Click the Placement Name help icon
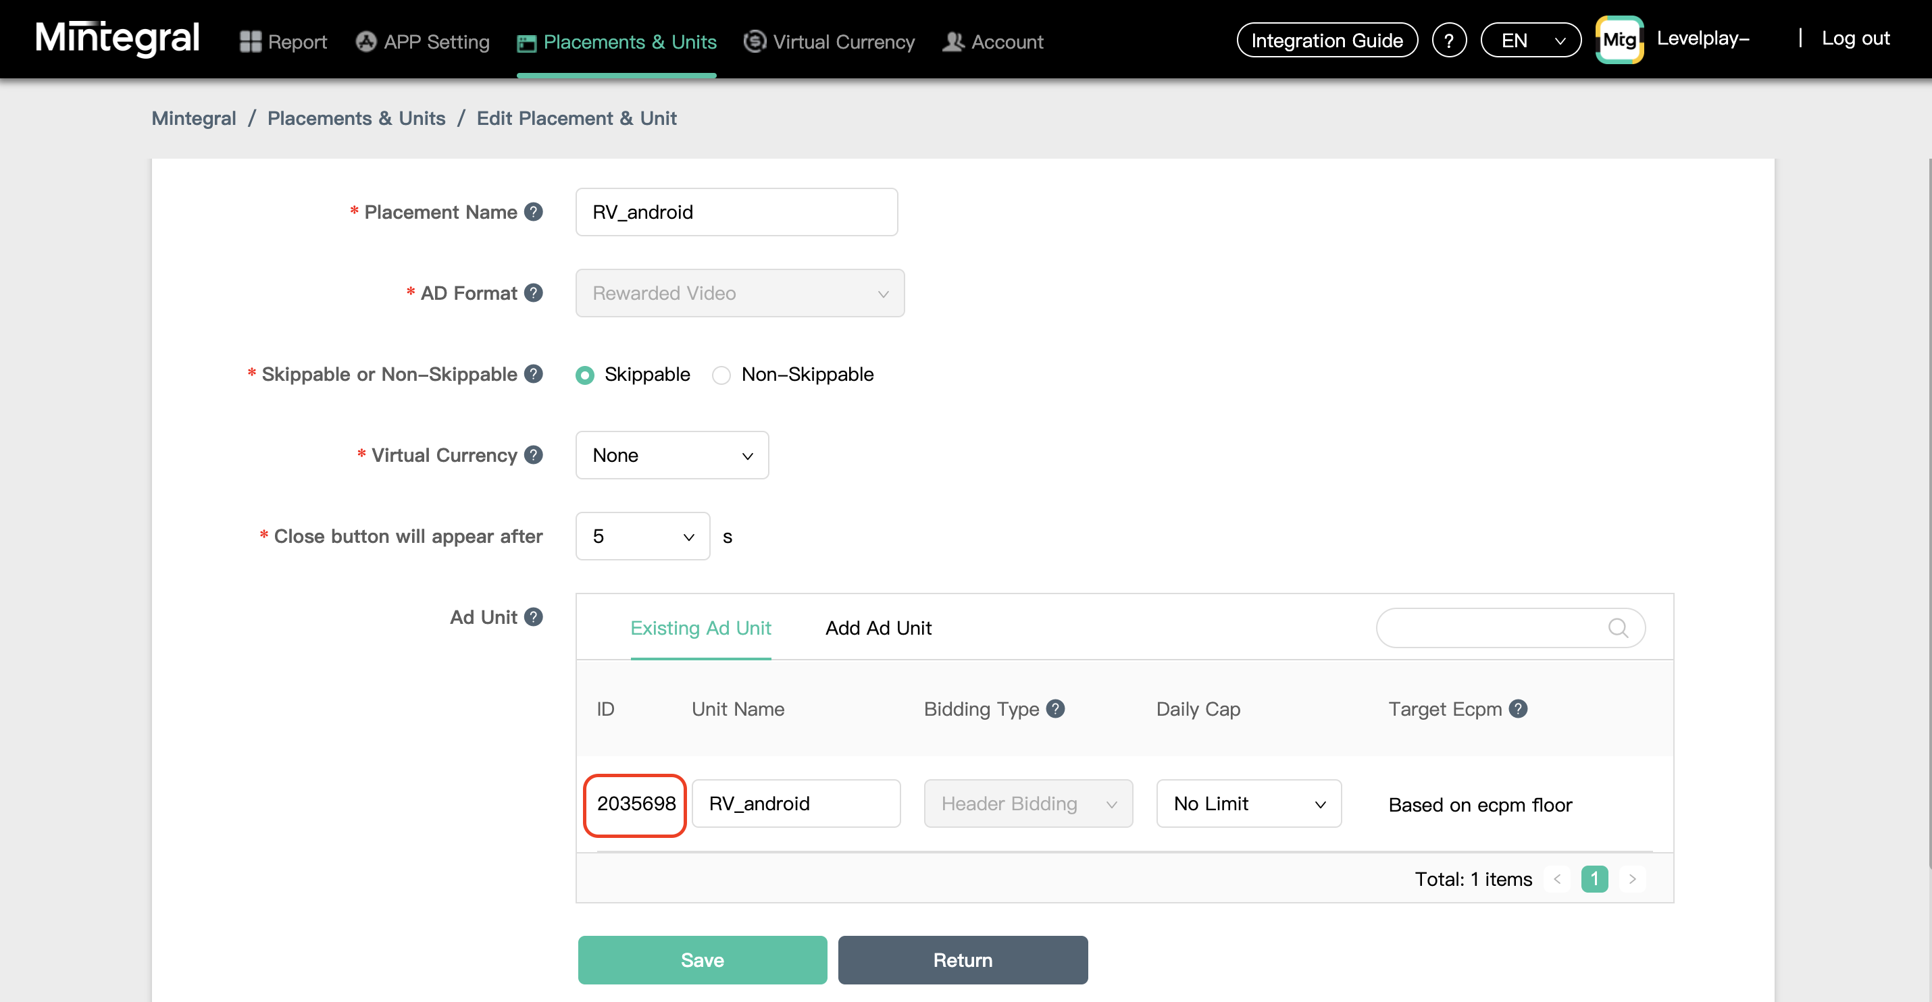1932x1002 pixels. point(533,212)
